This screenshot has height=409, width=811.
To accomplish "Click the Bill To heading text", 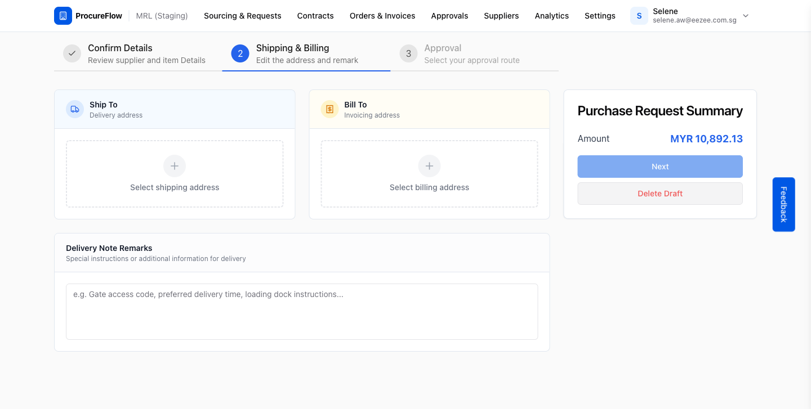I will coord(355,105).
